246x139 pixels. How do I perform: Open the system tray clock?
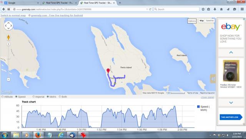pos(237,135)
